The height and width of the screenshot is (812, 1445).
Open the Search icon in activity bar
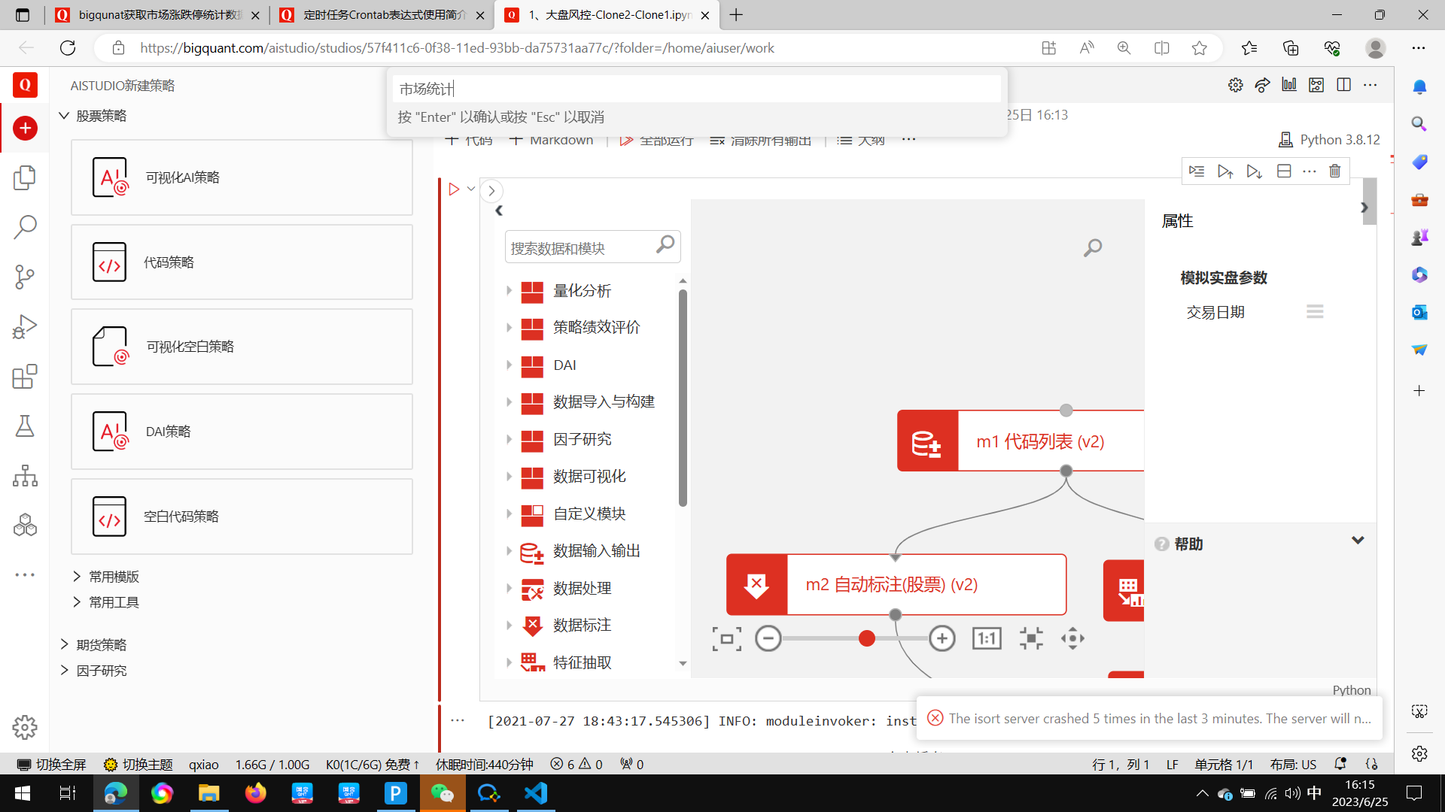coord(25,227)
